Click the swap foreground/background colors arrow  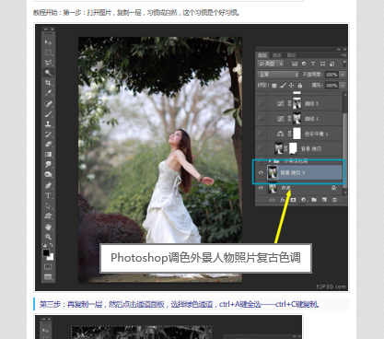coord(52,245)
